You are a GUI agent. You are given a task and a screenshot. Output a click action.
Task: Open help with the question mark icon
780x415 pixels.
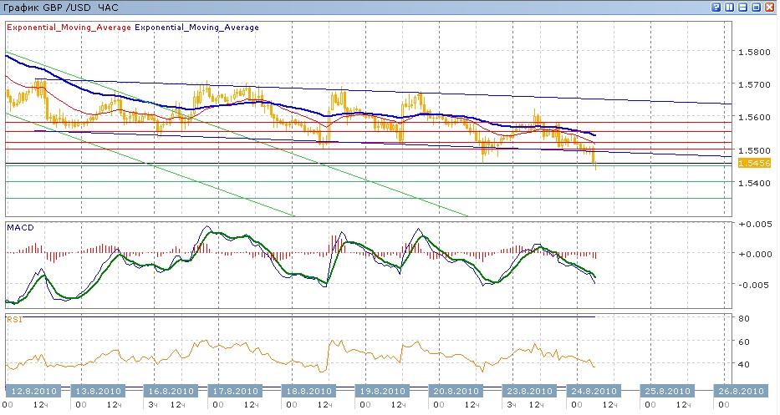716,7
